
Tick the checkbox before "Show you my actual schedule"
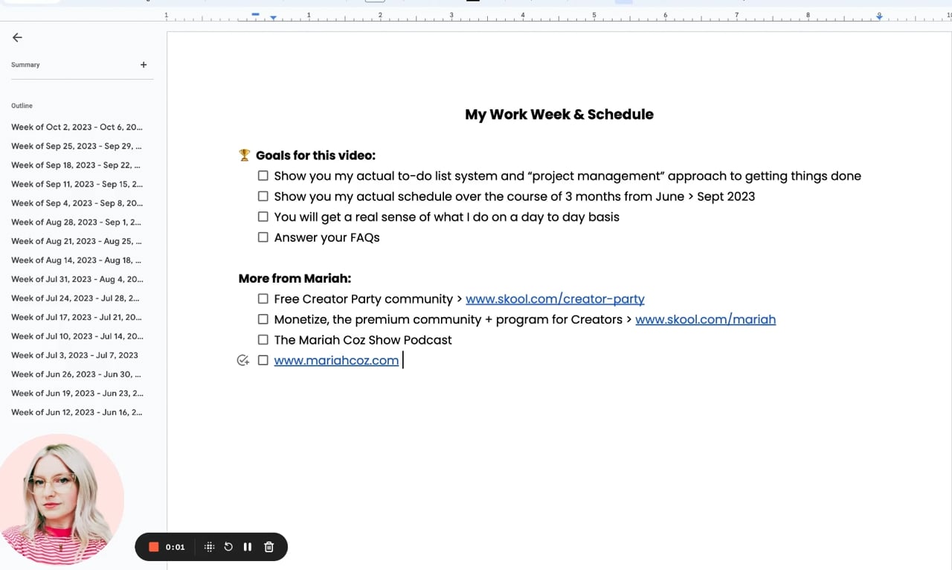(263, 196)
